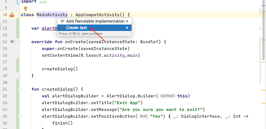This screenshot has height=129, width=266.
Task: Click the createDialog() call on line 18
Action: tap(60, 69)
